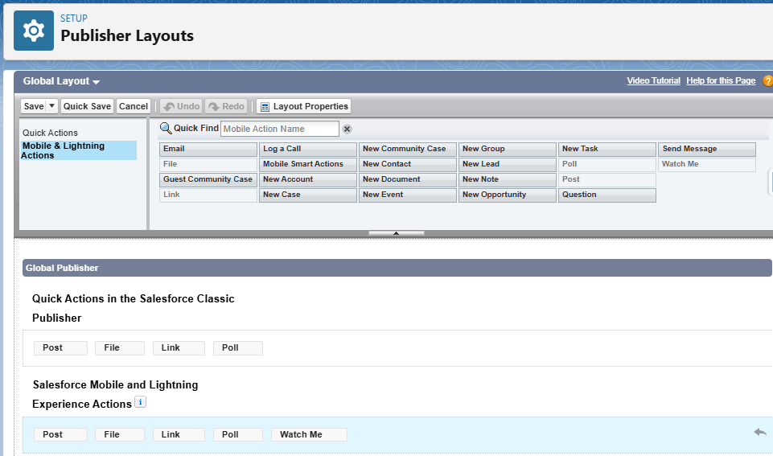
Task: Open Layout Properties
Action: (x=304, y=106)
